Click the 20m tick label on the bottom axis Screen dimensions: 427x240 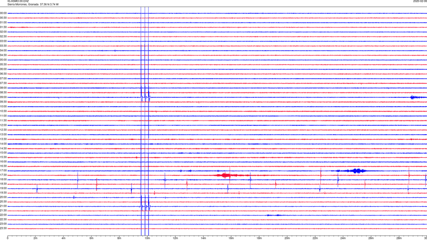click(x=287, y=238)
